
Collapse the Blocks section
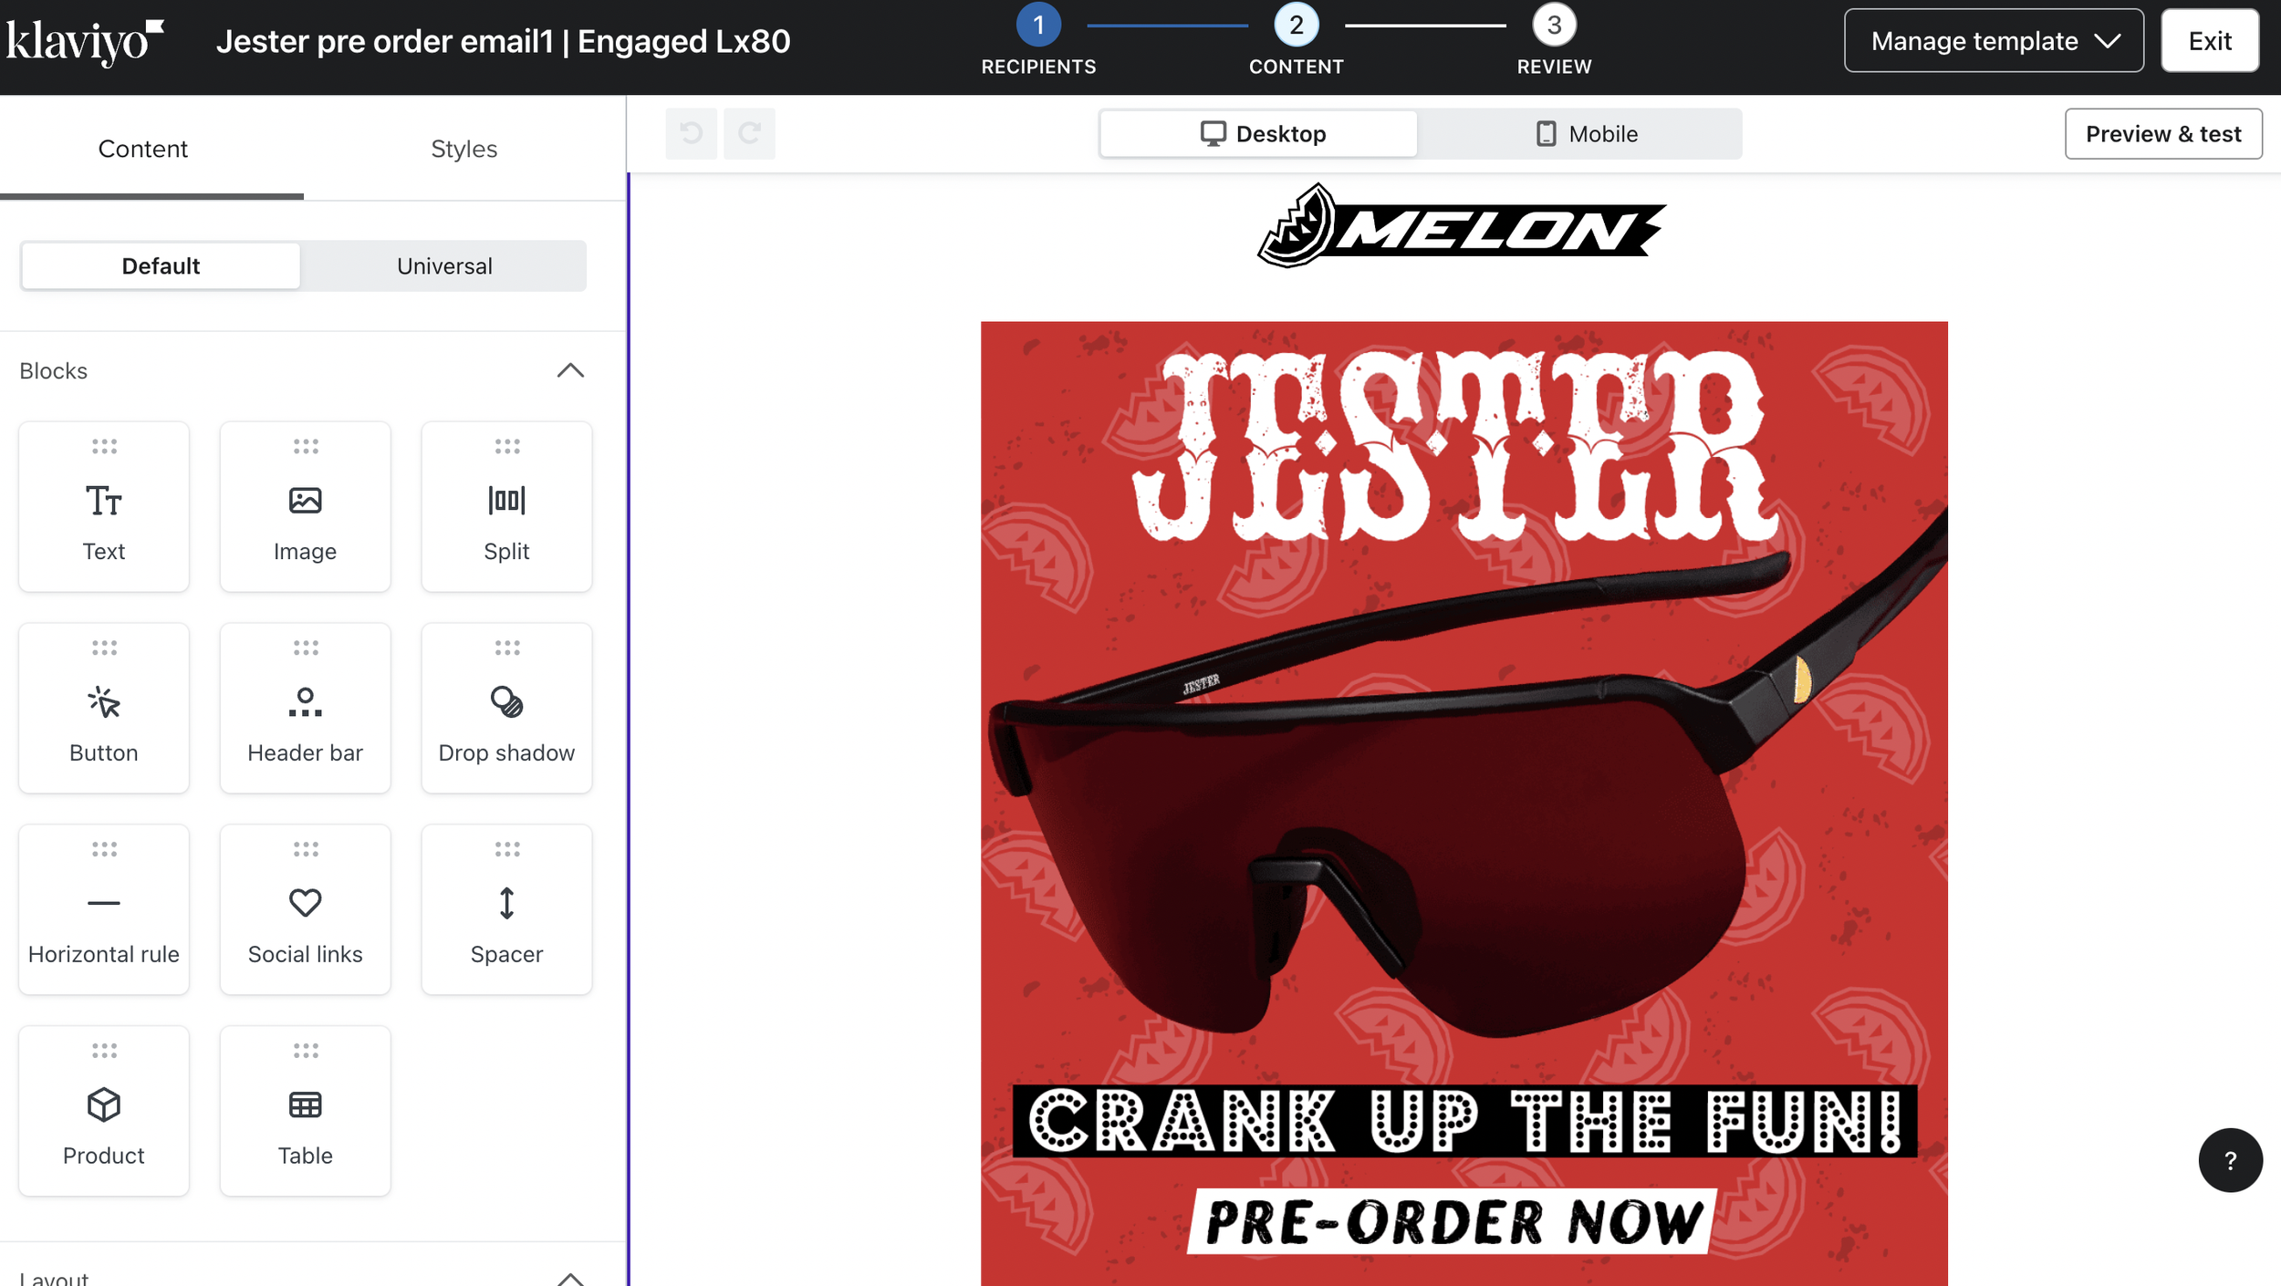[x=570, y=370]
